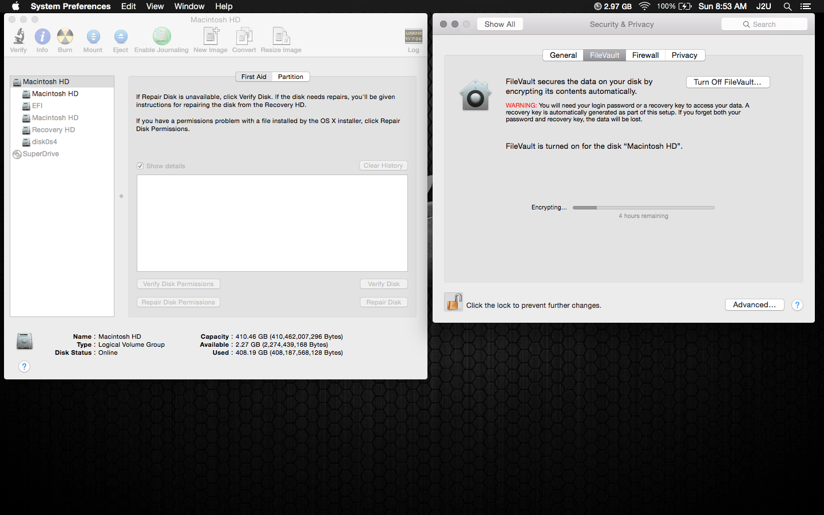Image resolution: width=824 pixels, height=515 pixels.
Task: Open Spotlight search magnifier in menu bar
Action: [787, 6]
